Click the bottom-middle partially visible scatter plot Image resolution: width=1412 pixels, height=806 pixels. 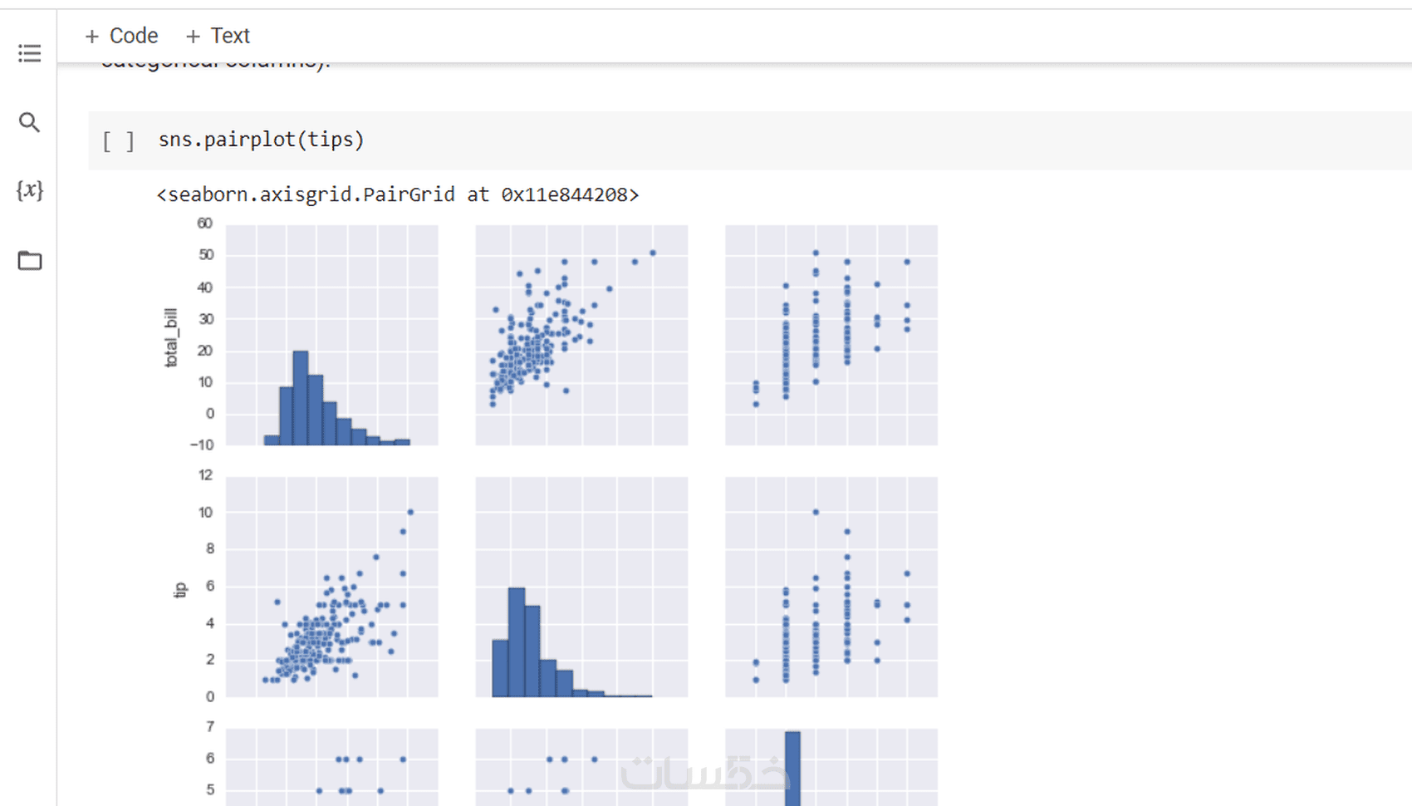(581, 767)
